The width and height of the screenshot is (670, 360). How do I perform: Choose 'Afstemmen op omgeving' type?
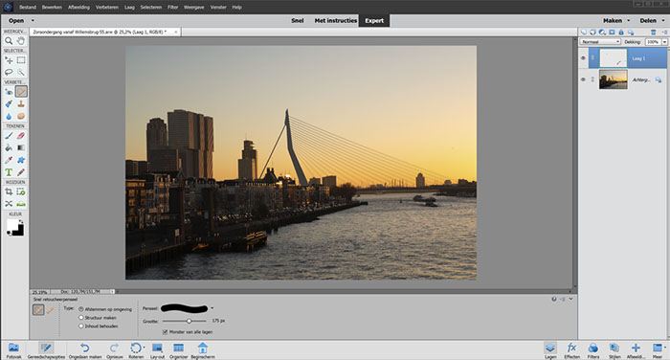coord(80,309)
